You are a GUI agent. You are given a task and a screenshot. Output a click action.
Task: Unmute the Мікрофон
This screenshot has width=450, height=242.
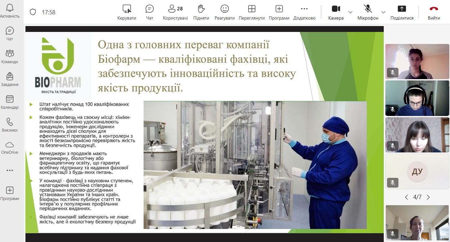point(368,12)
